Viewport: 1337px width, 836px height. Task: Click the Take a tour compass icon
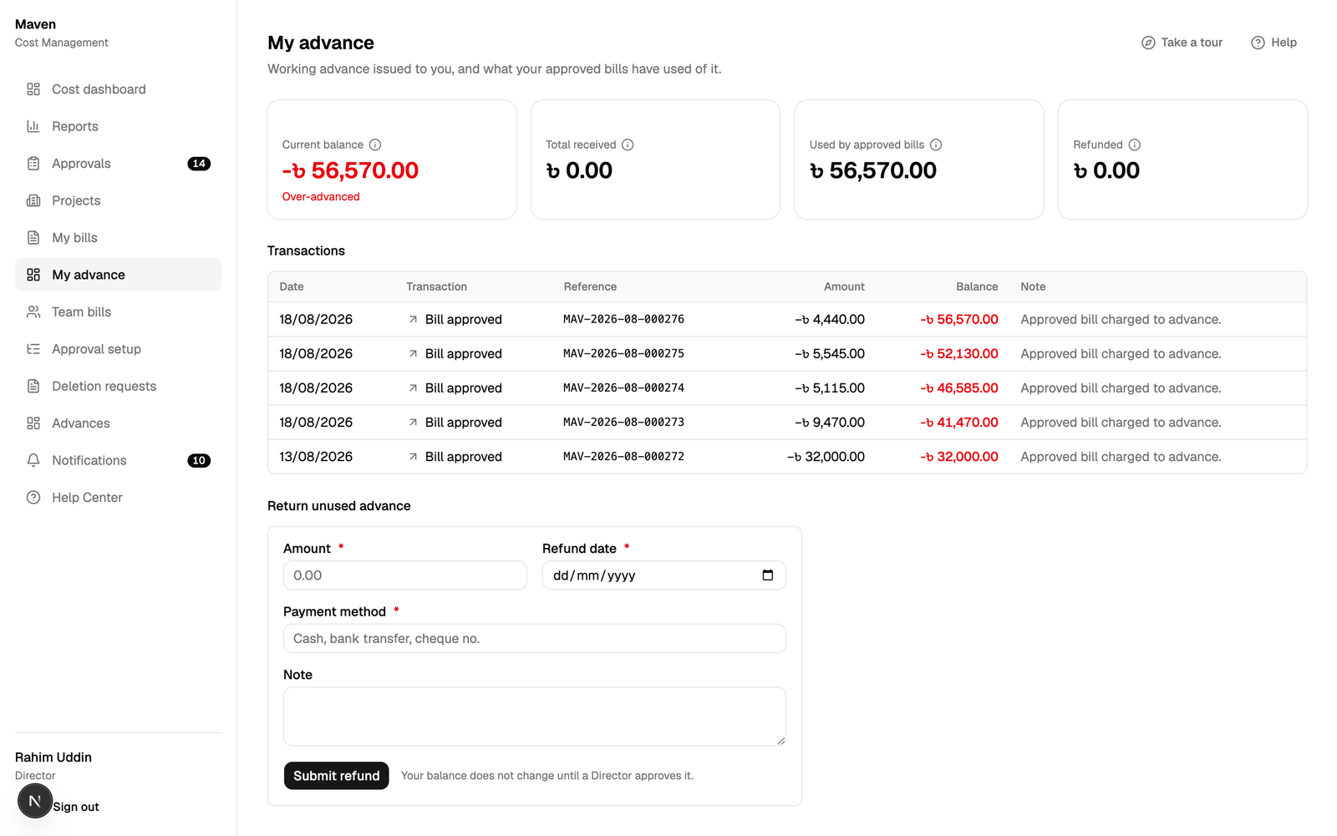coord(1149,43)
